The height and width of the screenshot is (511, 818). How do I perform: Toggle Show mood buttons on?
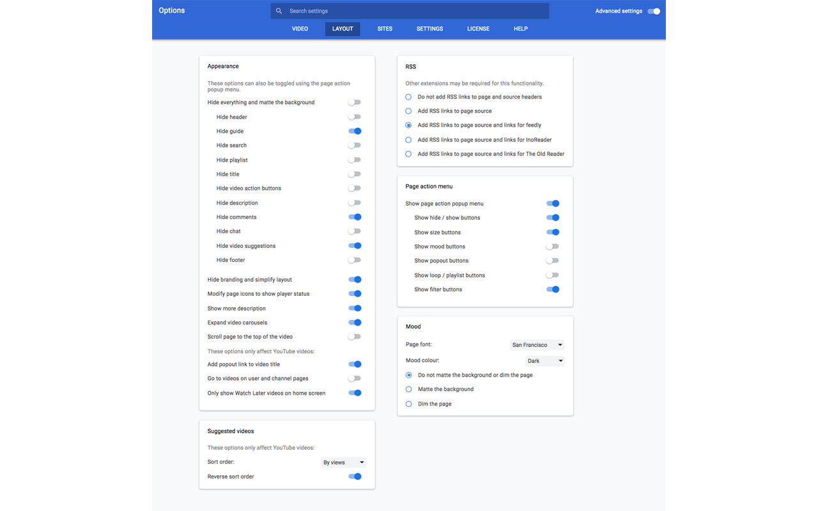(x=553, y=247)
